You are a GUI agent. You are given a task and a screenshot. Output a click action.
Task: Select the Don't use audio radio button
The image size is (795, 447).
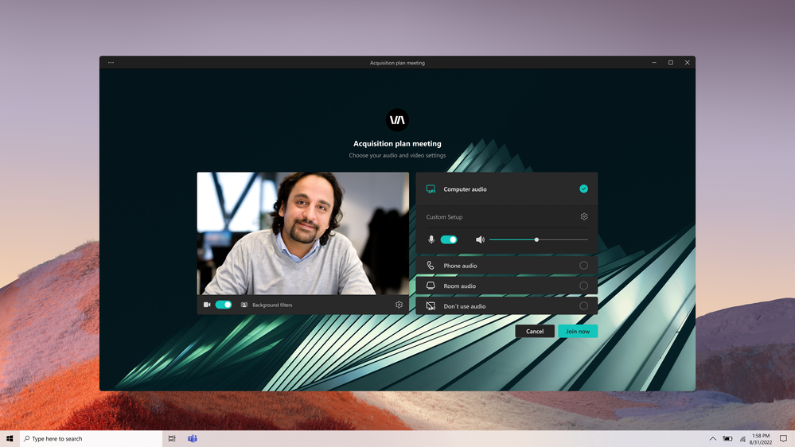tap(583, 306)
